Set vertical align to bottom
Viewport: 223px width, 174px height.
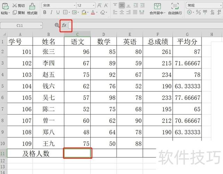pyautogui.click(x=129, y=5)
